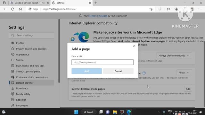Click the microphone tray icon
The width and height of the screenshot is (205, 115).
pos(164,112)
